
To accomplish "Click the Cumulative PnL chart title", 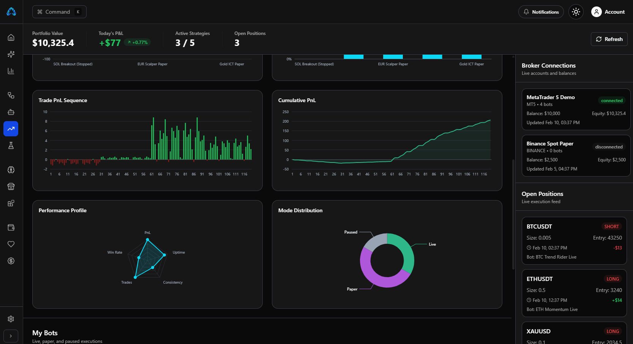I will pos(297,100).
